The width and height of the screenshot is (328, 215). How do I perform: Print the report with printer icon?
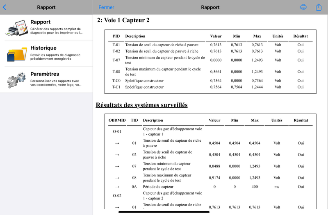tap(303, 7)
